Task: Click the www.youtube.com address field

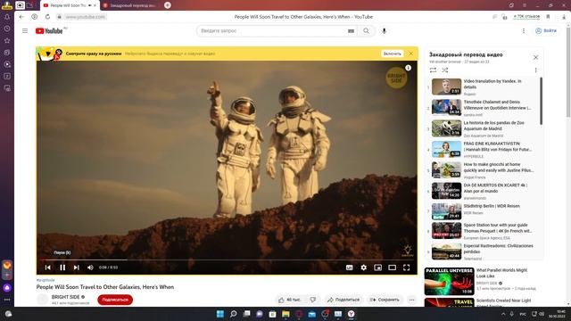Action: pyautogui.click(x=86, y=17)
